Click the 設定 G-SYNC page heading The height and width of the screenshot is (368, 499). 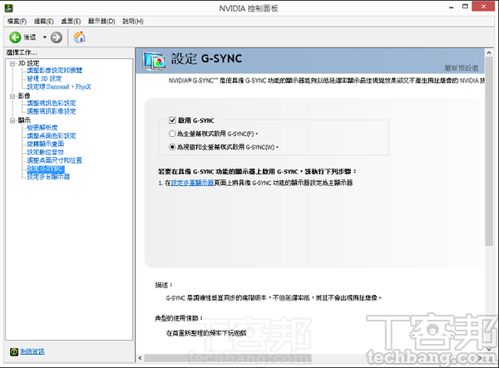point(206,59)
